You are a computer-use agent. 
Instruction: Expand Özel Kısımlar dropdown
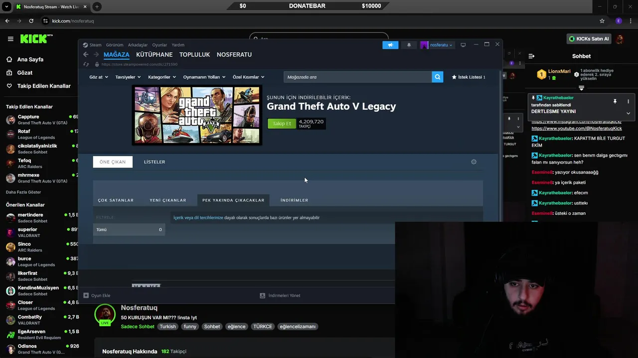click(249, 77)
